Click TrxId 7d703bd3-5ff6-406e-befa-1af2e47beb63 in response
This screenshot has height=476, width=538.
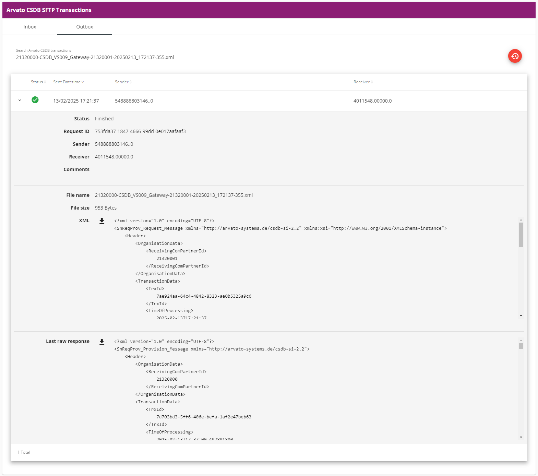click(204, 417)
